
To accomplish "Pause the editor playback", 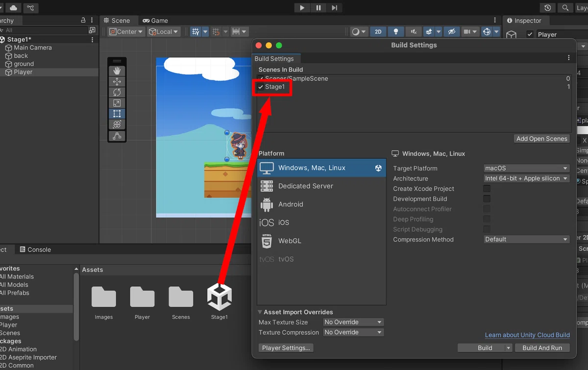I will point(318,8).
